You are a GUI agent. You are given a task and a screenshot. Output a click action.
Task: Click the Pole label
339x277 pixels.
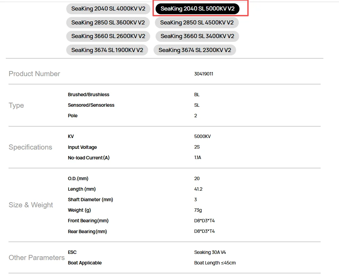(73, 116)
